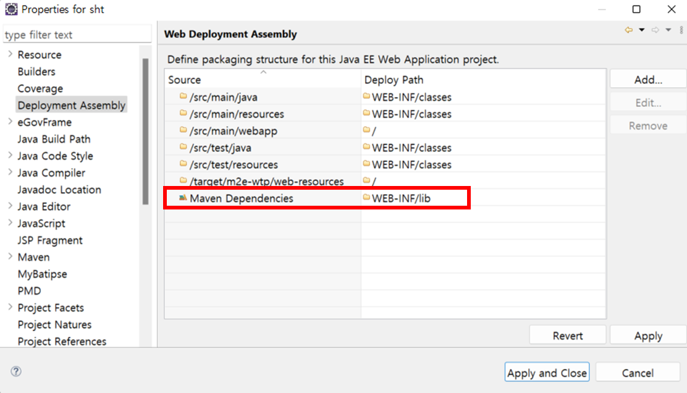Expand the Java Compiler node

point(10,172)
